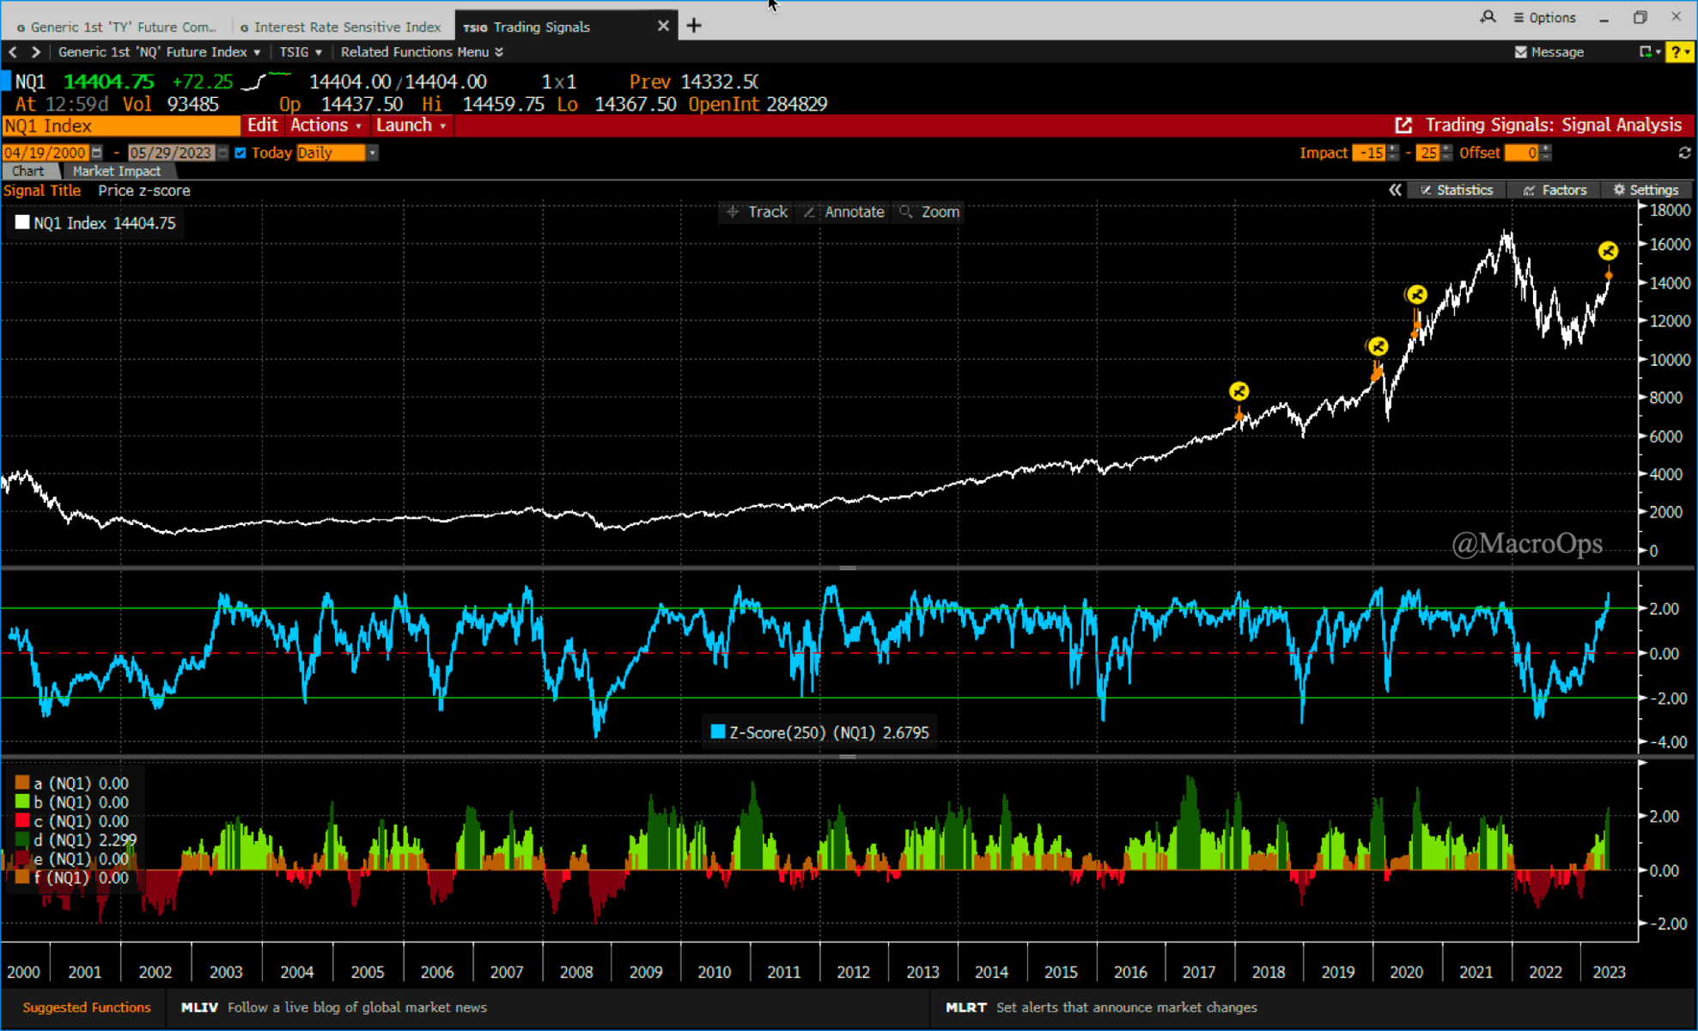
Task: Toggle series d (NQ1) legend entry
Action: click(22, 839)
